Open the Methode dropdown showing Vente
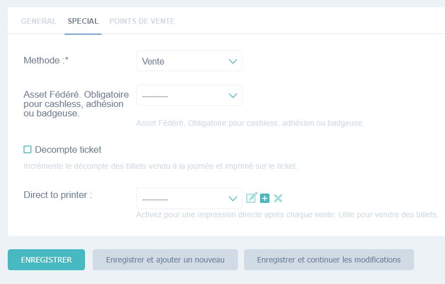This screenshot has width=445, height=284. 182,61
